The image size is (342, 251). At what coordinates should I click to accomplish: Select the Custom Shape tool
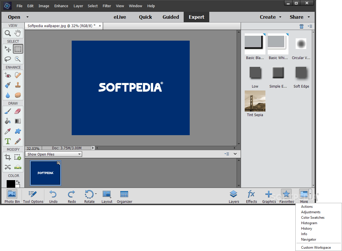[x=18, y=131]
